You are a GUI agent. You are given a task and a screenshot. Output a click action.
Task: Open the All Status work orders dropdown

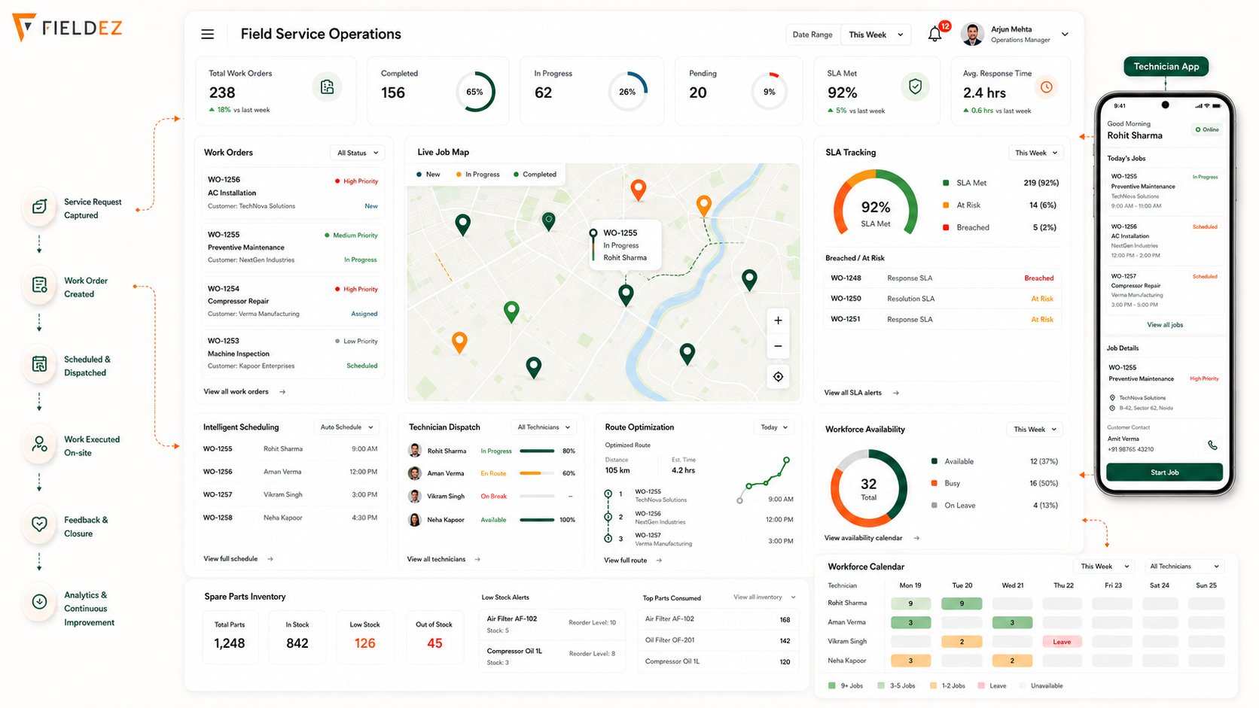pyautogui.click(x=358, y=153)
